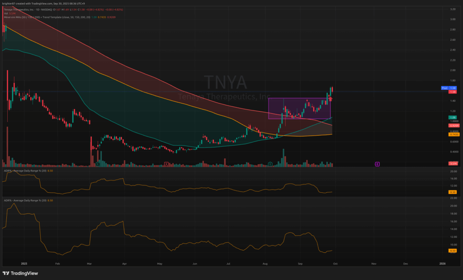Click the Dec label on time axis
This screenshot has height=280, width=463.
tap(406, 263)
